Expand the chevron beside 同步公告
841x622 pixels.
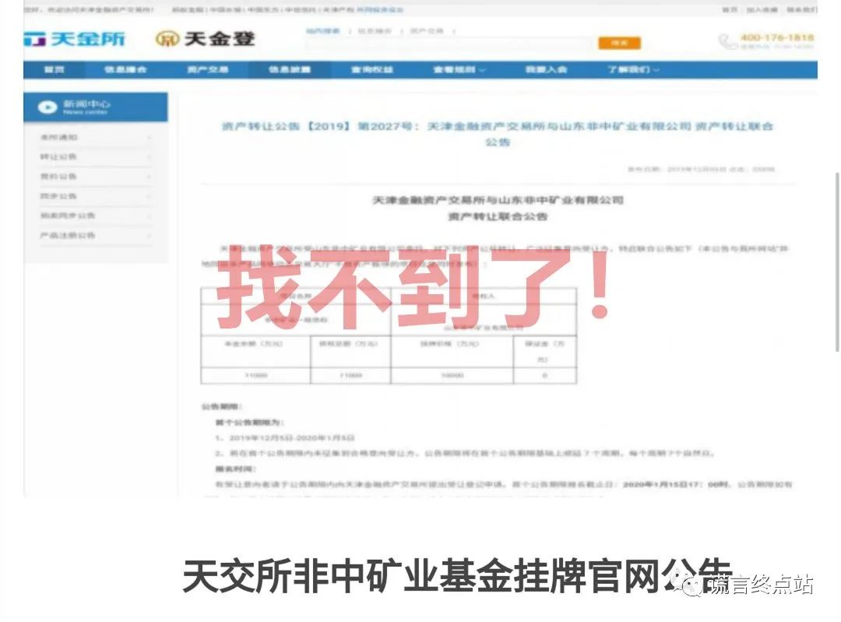tap(149, 196)
